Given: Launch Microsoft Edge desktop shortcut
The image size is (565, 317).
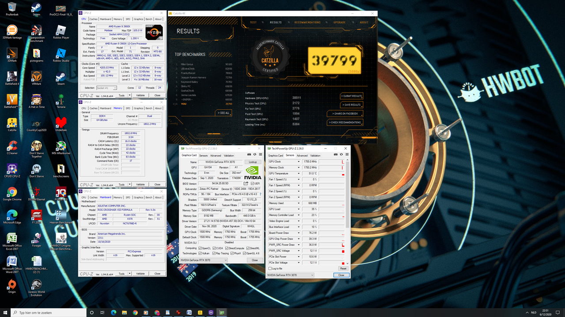Looking at the screenshot, I should tap(12, 217).
